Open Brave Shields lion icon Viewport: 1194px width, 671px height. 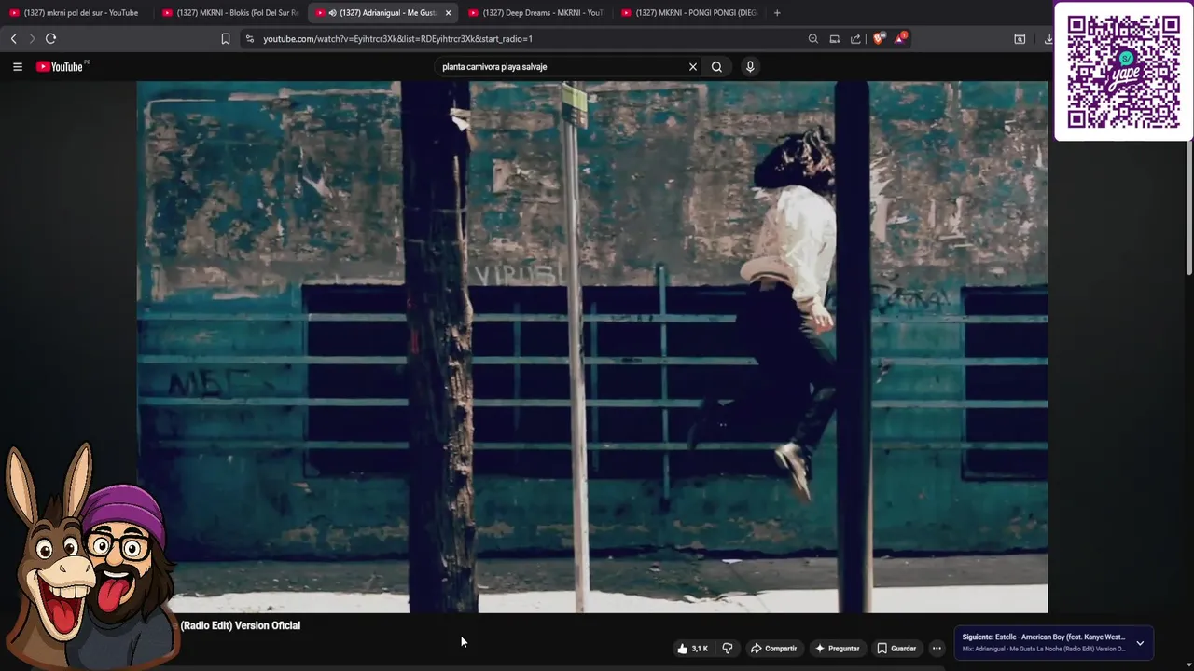click(878, 38)
